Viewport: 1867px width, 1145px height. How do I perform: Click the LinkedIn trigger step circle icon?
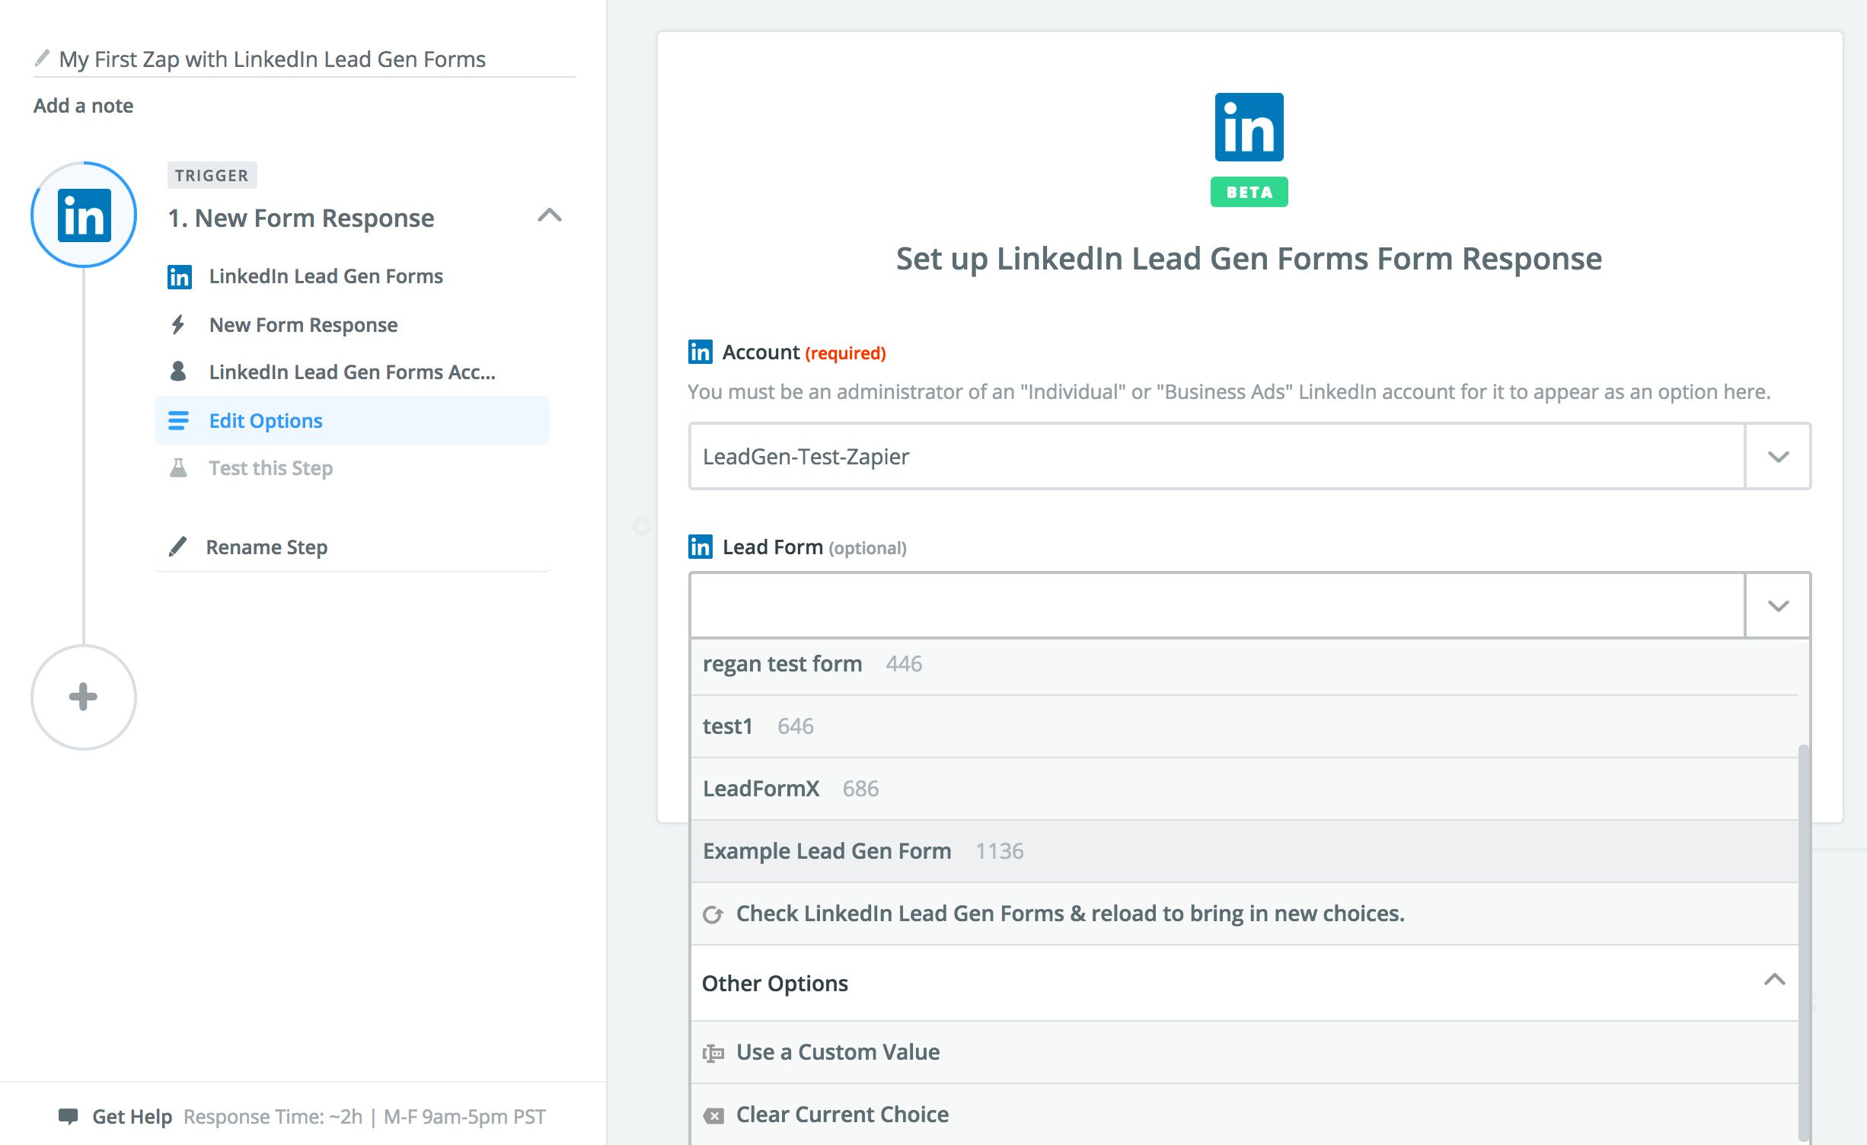click(84, 215)
